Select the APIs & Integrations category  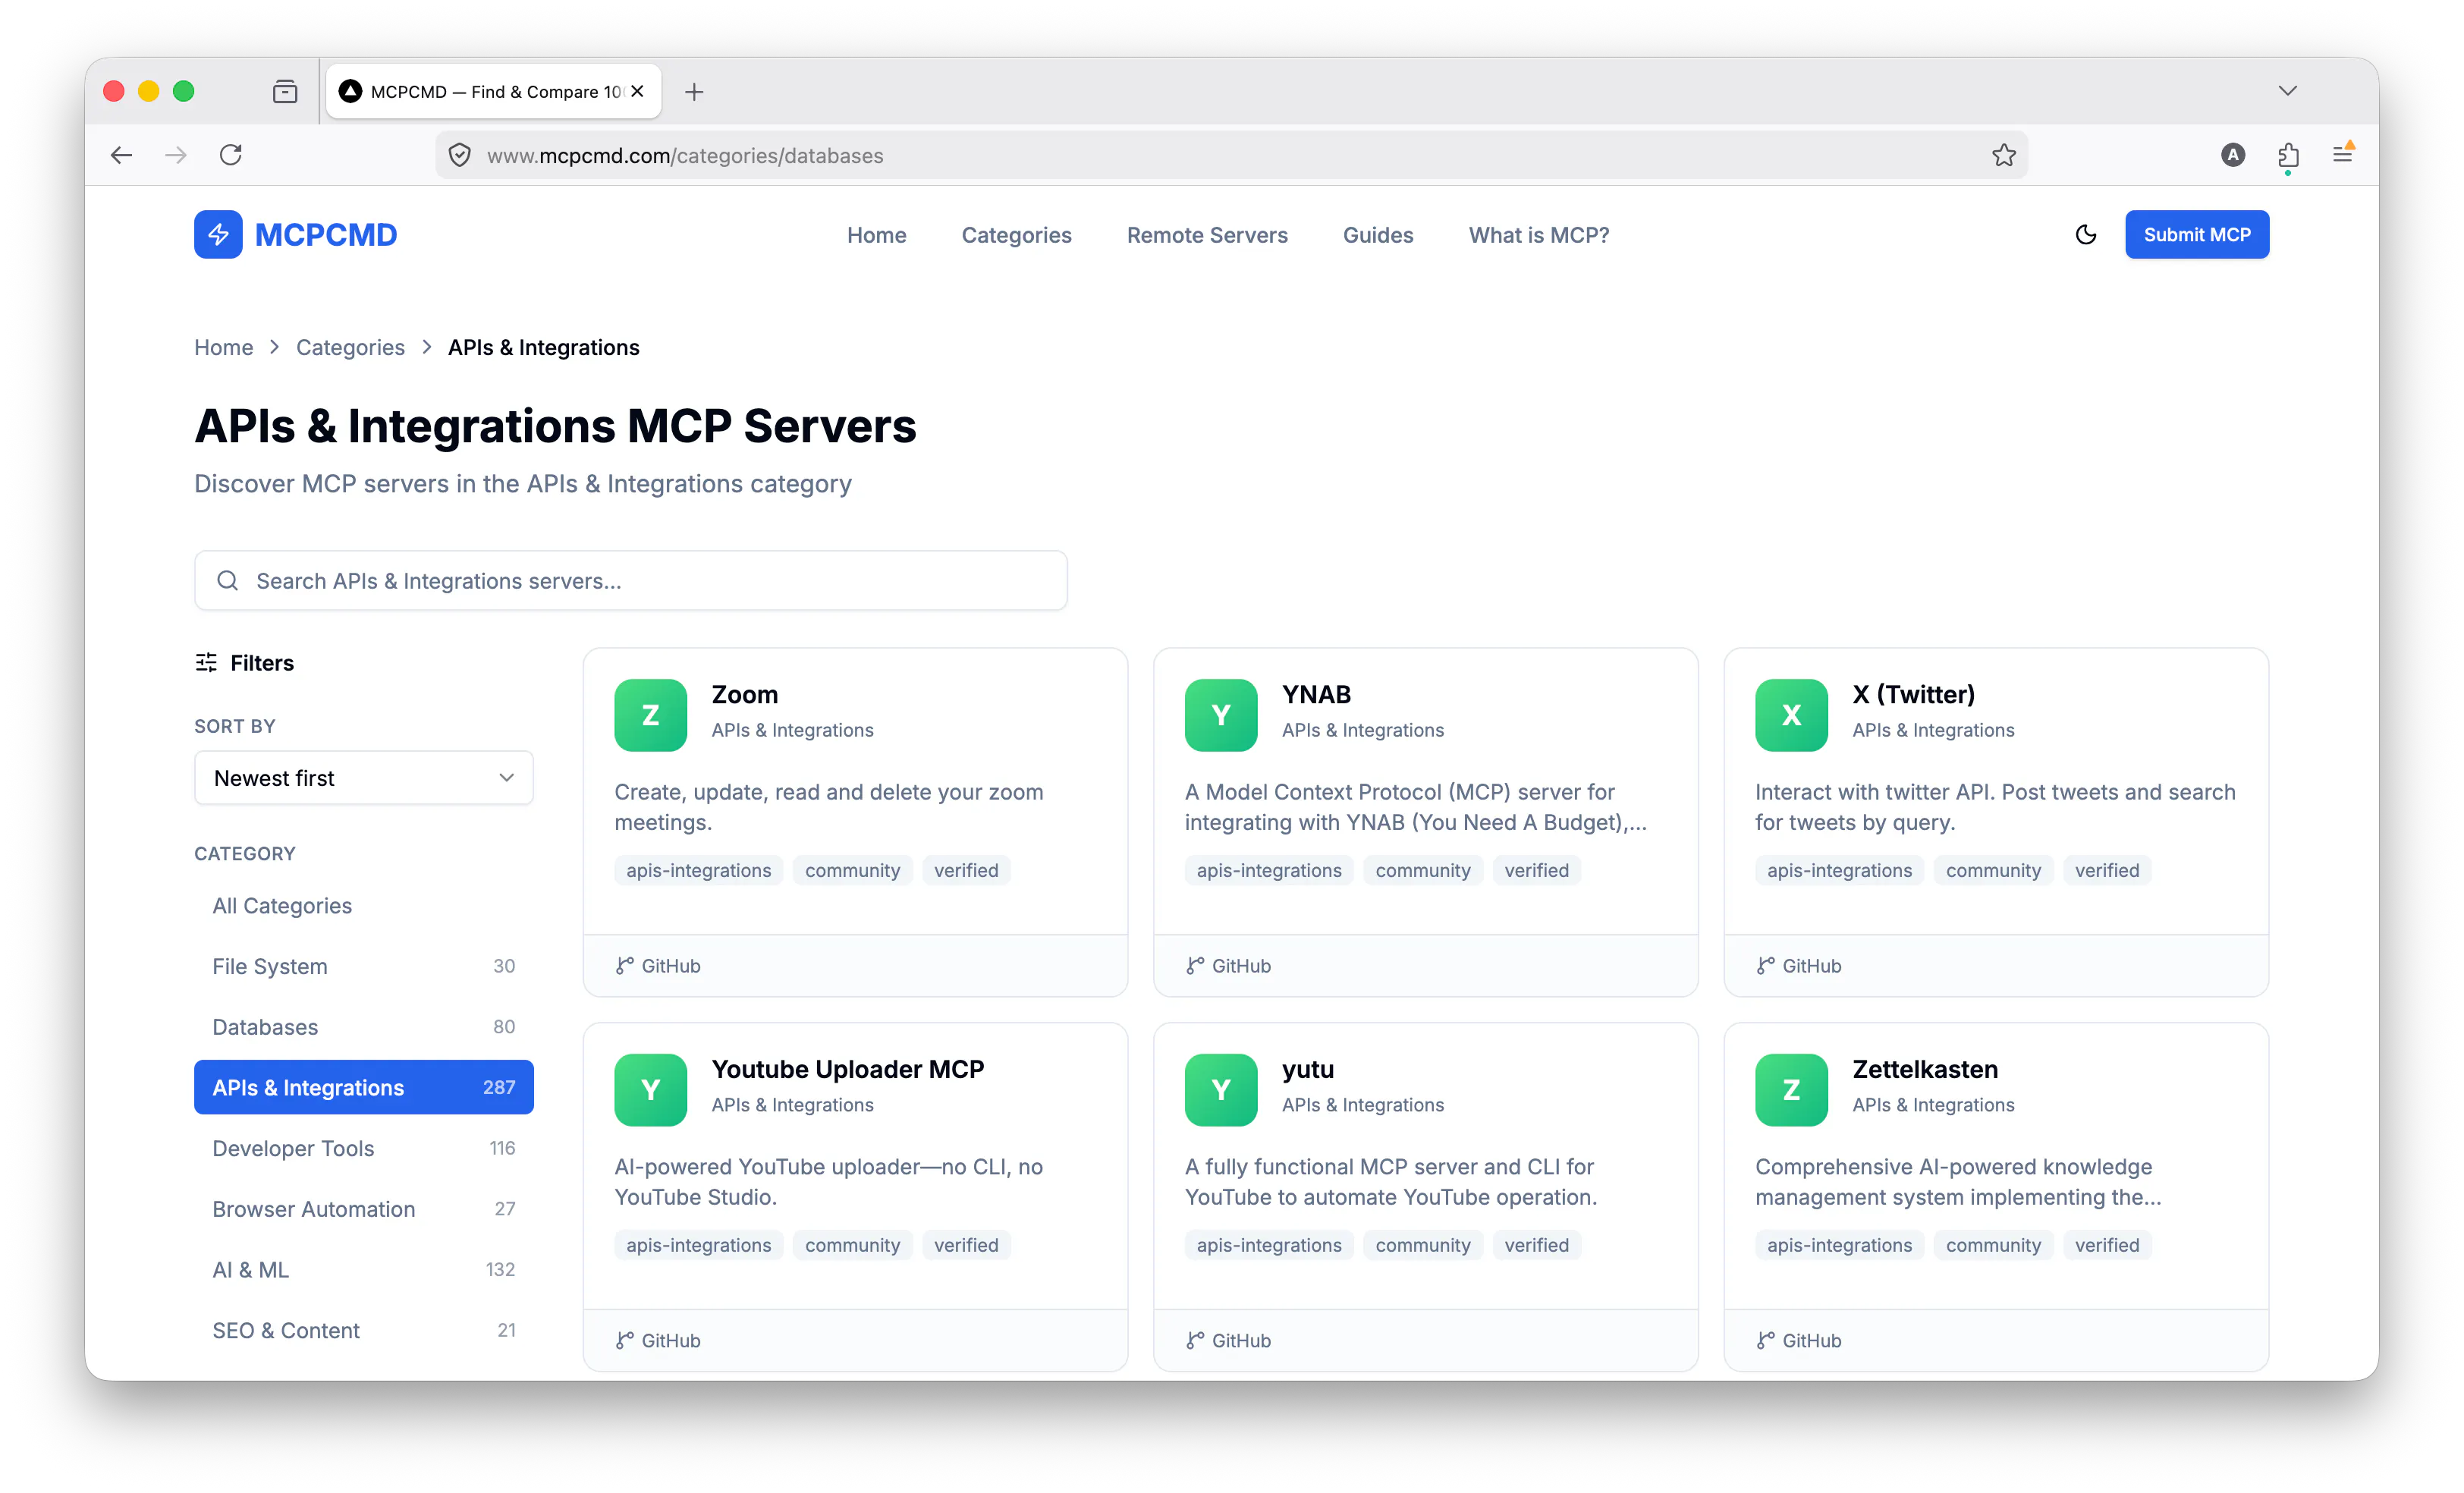[364, 1087]
